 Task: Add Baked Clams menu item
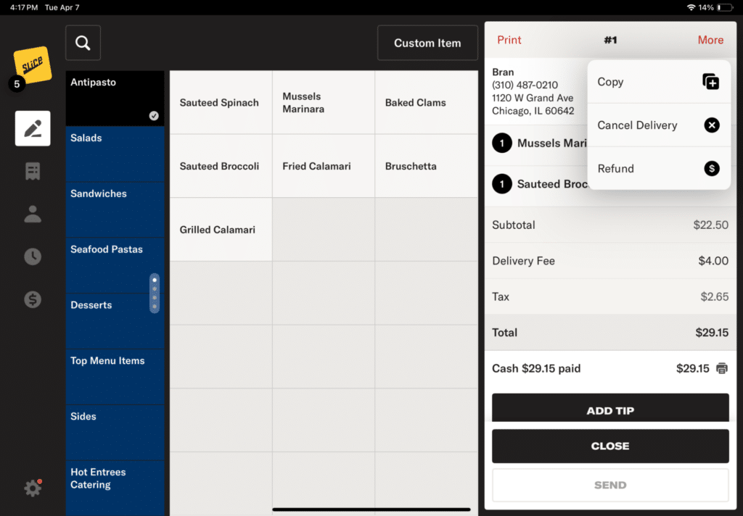pyautogui.click(x=427, y=102)
